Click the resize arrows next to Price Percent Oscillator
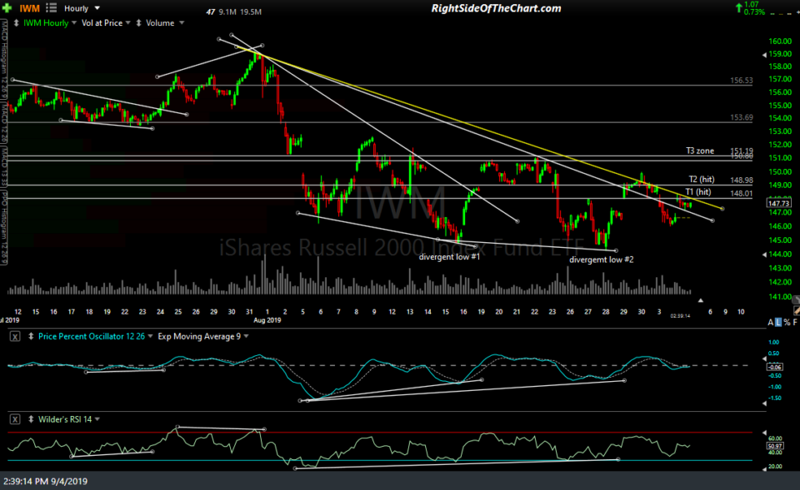Screen dimensions: 800x490 click(x=31, y=336)
